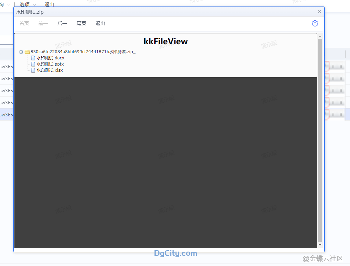Jump to last file with 尾页

tap(81, 23)
